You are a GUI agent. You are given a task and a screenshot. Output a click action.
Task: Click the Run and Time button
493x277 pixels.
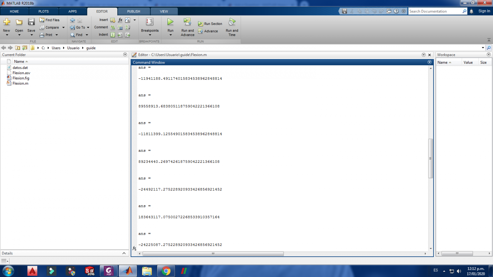coord(232,27)
